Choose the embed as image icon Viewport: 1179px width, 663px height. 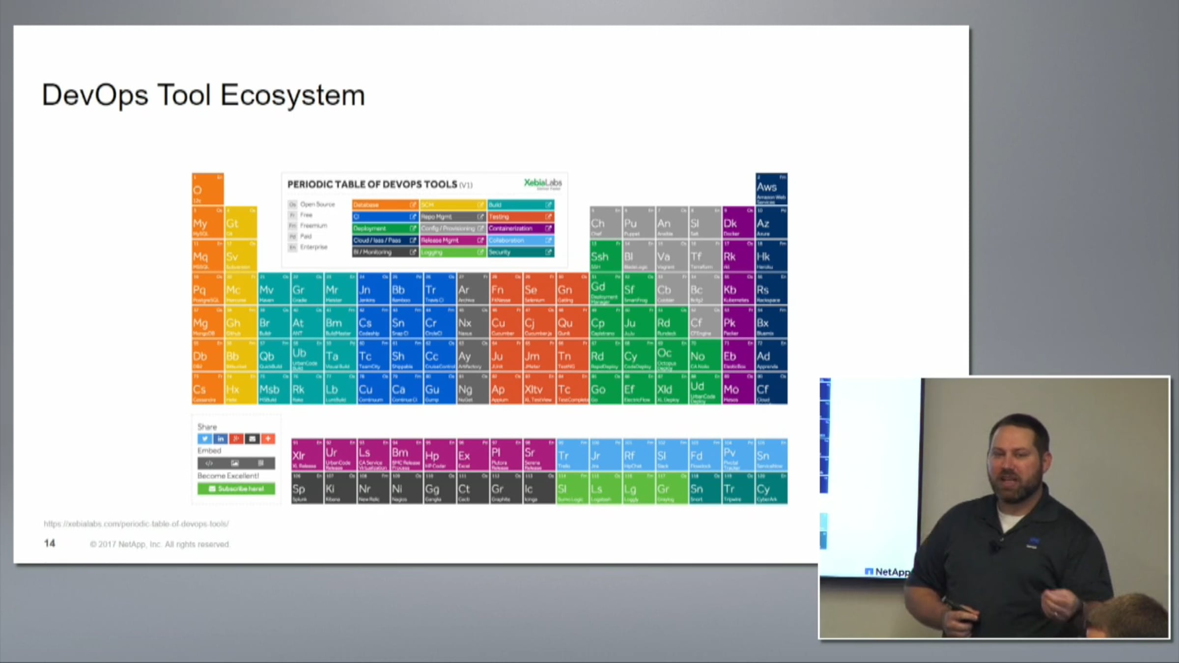pos(235,463)
